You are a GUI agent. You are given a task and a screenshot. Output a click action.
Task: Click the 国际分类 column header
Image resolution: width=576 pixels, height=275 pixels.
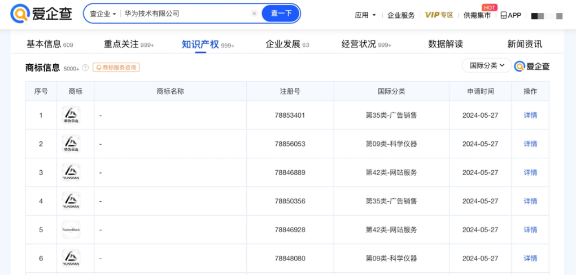[391, 91]
